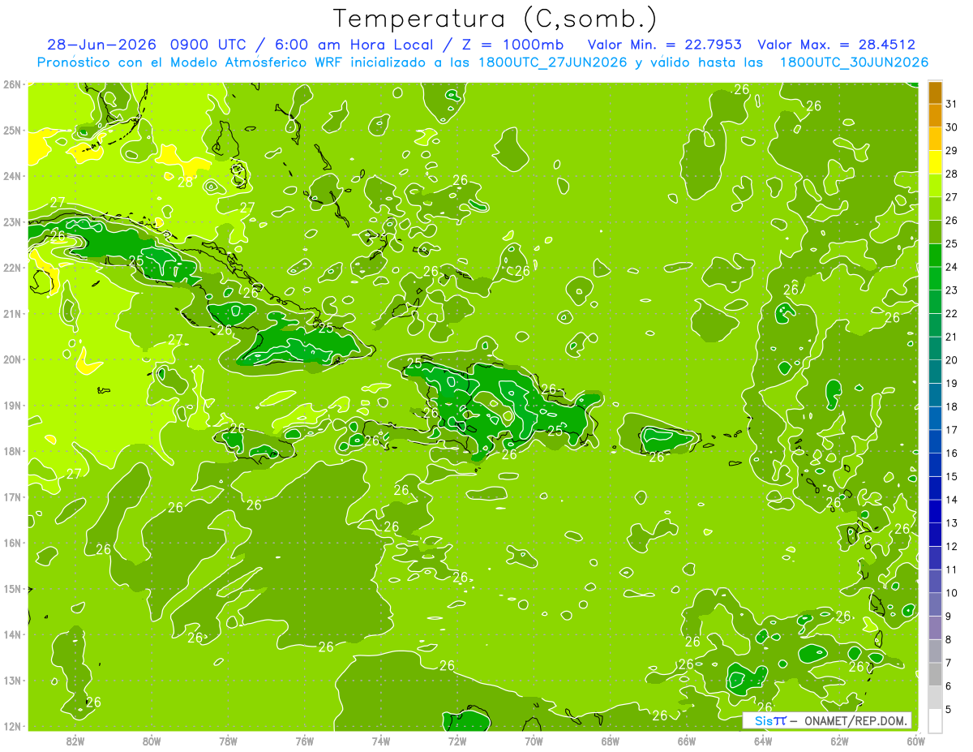973x752 pixels.
Task: Click the blue legend swatch between 15 and 16
Action: click(935, 465)
